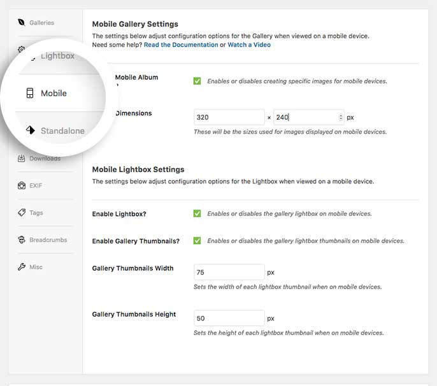
Task: Click the Misc wrench icon
Action: tap(22, 267)
